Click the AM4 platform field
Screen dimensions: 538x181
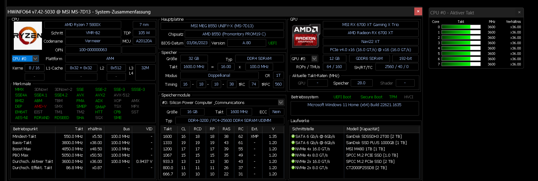110,59
